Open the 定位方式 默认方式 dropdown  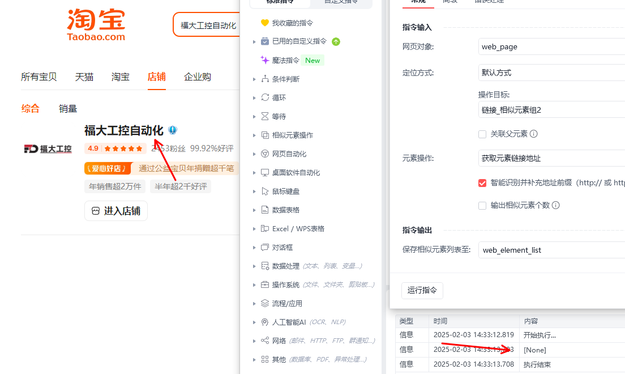[x=551, y=73]
